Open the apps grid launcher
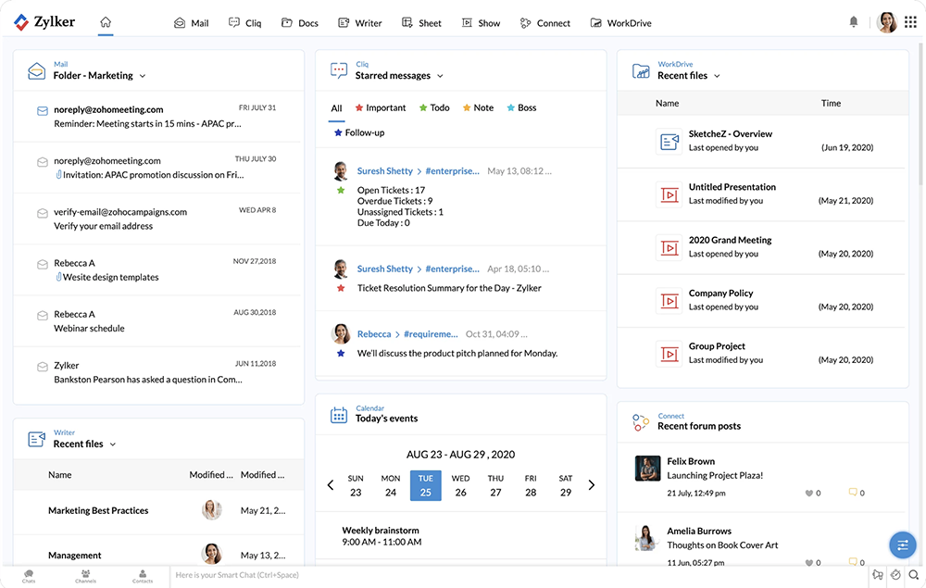This screenshot has height=588, width=926. tap(910, 22)
